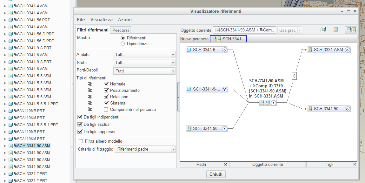The image size is (365, 183).
Task: Uncheck the Relazione checkbox
Action: coord(106,97)
